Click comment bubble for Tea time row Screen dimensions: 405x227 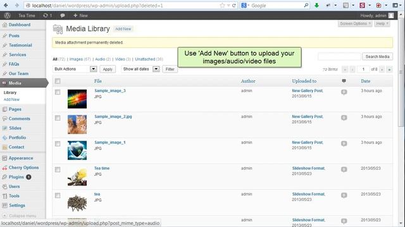[344, 170]
